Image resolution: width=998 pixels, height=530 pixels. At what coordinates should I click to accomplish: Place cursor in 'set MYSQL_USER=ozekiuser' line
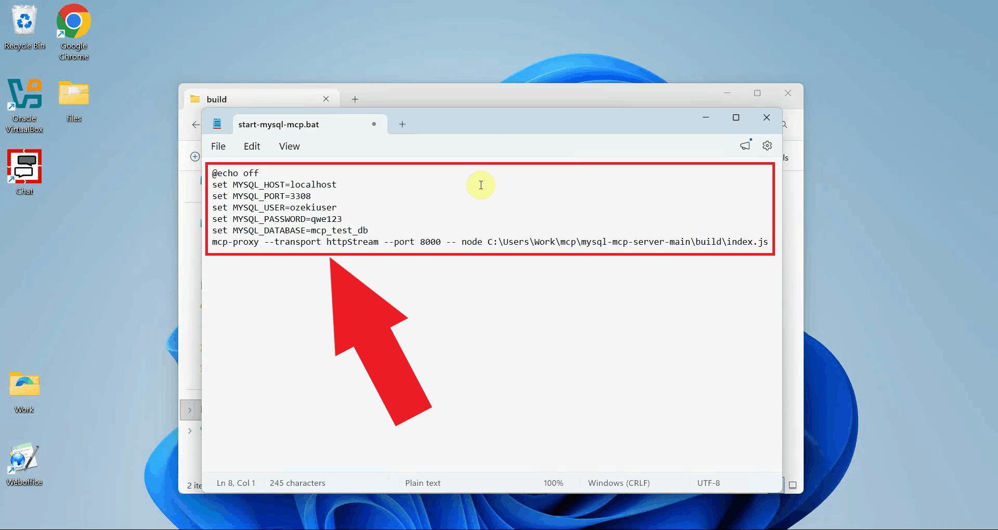[274, 207]
